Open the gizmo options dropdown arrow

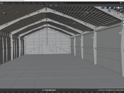pos(107,8)
